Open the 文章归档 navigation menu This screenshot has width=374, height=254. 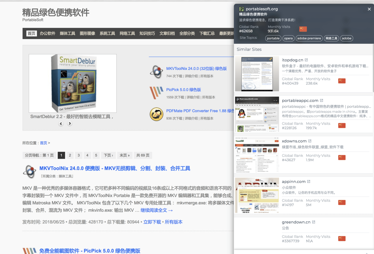pos(167,34)
